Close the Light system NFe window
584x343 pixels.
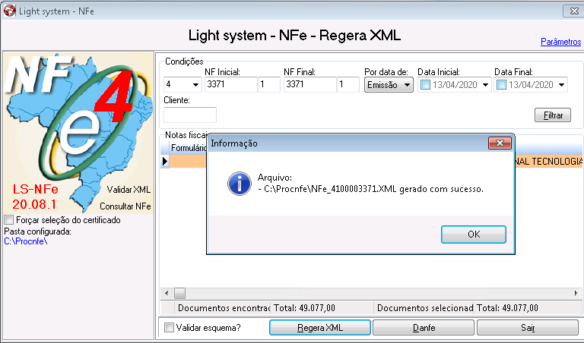pos(573,11)
